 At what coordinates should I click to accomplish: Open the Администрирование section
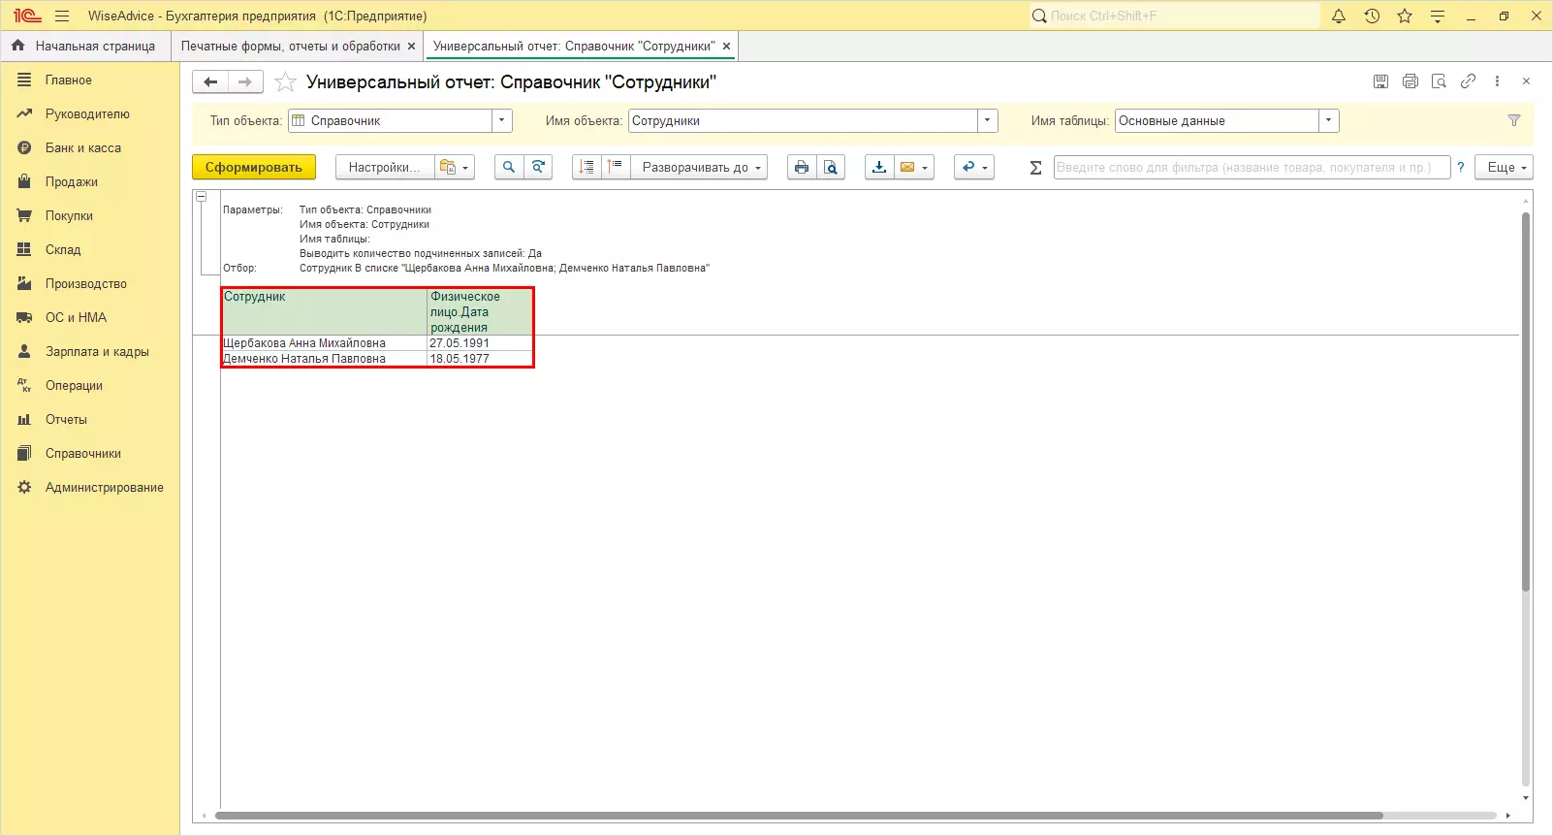coord(104,487)
